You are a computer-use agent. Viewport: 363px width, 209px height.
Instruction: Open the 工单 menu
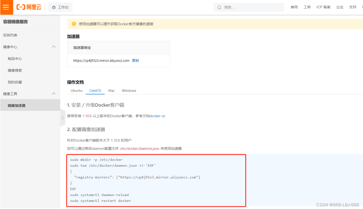(307, 7)
